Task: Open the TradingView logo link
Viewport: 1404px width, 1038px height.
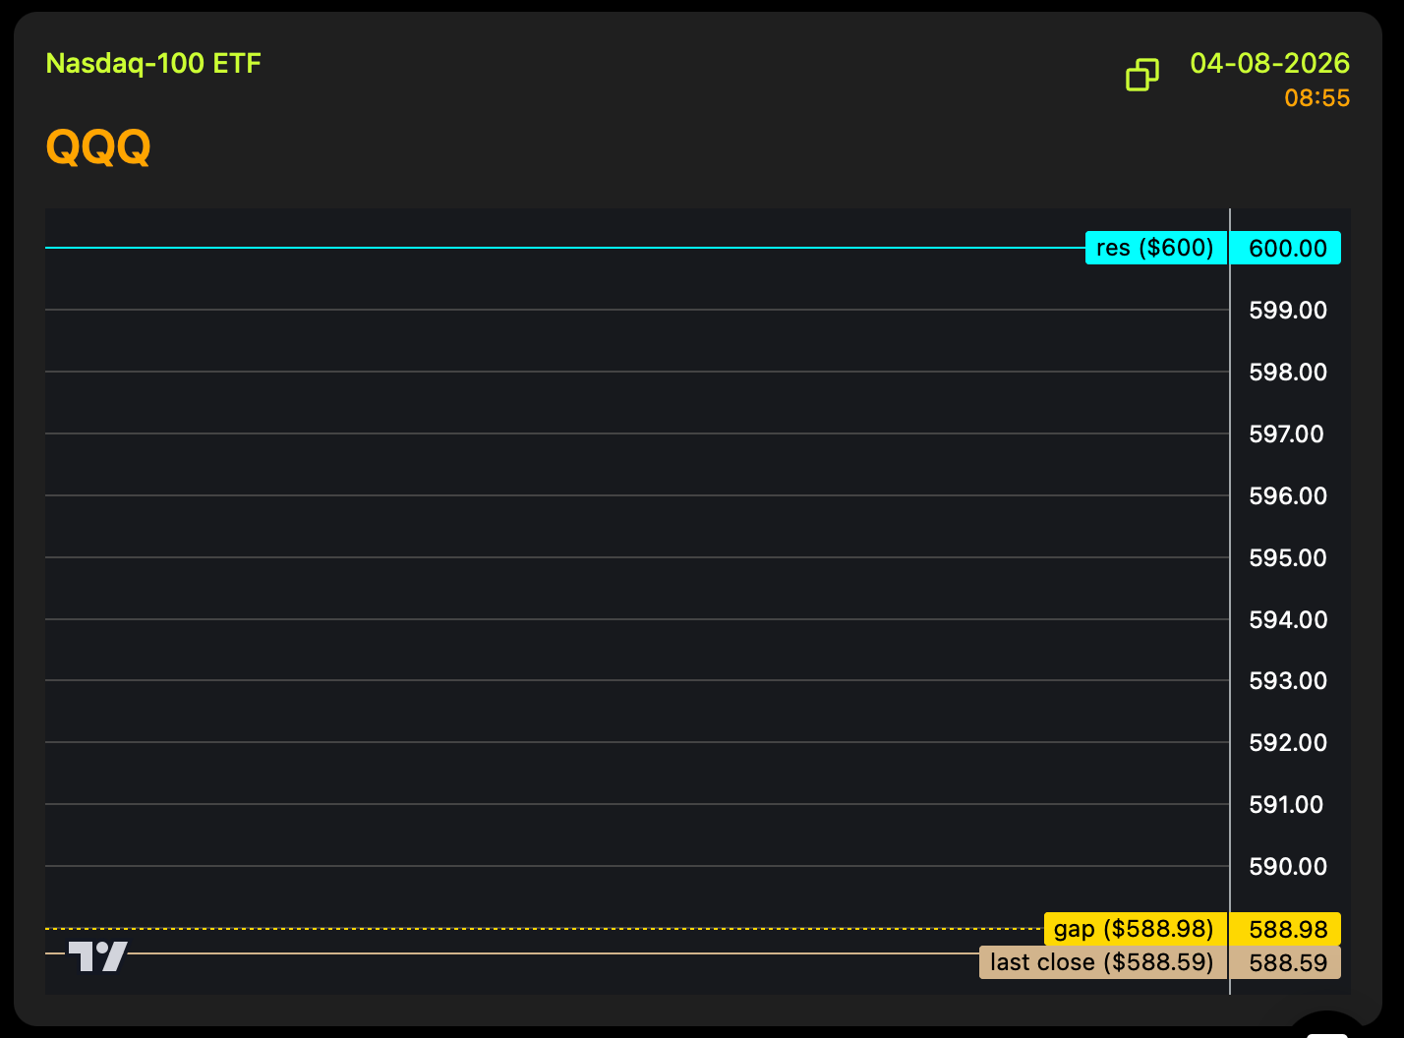Action: 97,956
